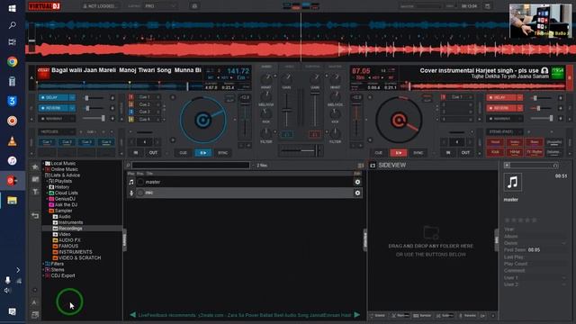
Task: Open STEMS (FAST) pad mode dropdown
Action: 505,131
